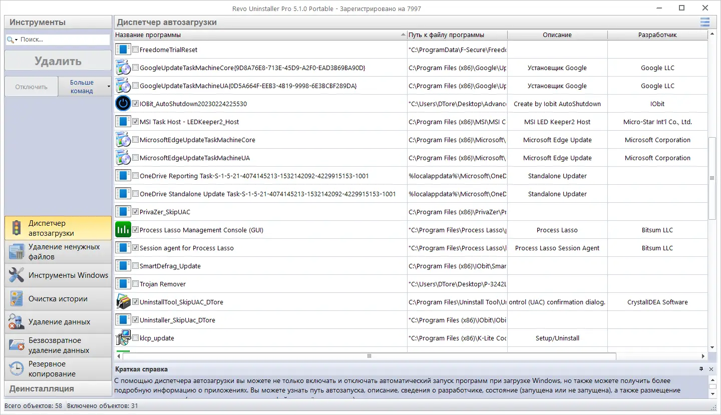721x415 pixels.
Task: Click the OneDrive Reporting Task icon
Action: coord(123,176)
